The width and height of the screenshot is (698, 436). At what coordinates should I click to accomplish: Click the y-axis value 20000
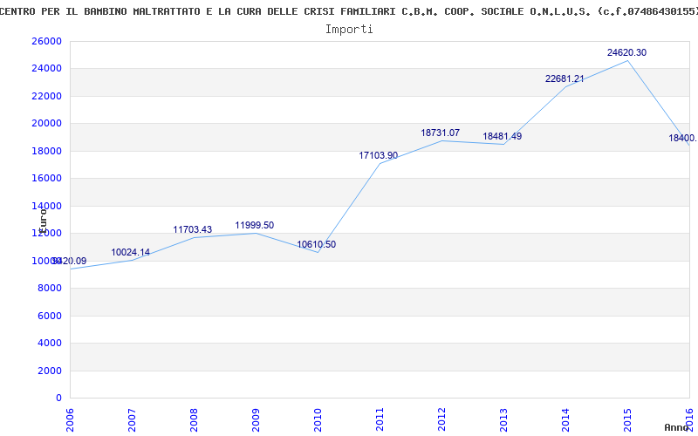coord(46,123)
